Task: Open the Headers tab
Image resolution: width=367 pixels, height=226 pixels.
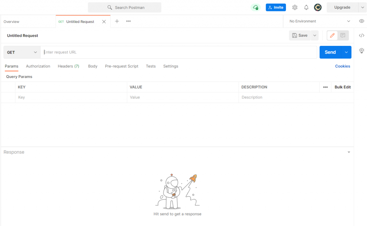Action: [68, 66]
